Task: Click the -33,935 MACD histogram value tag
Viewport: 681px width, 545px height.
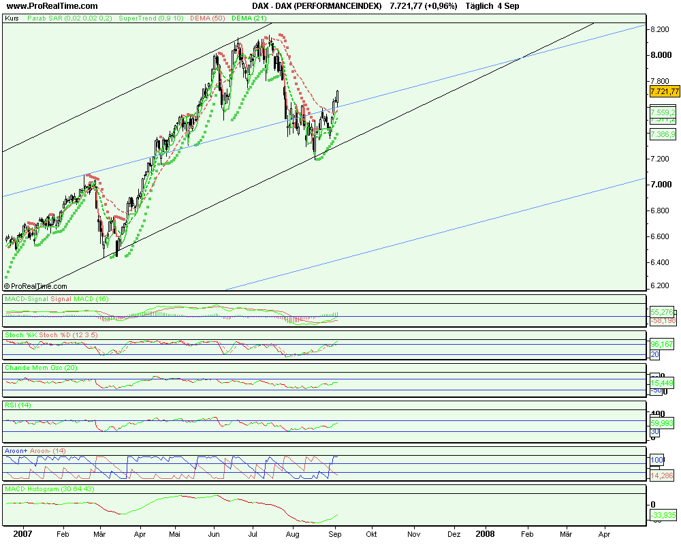Action: click(x=663, y=516)
